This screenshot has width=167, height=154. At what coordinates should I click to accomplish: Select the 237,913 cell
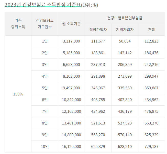[x=98, y=65]
